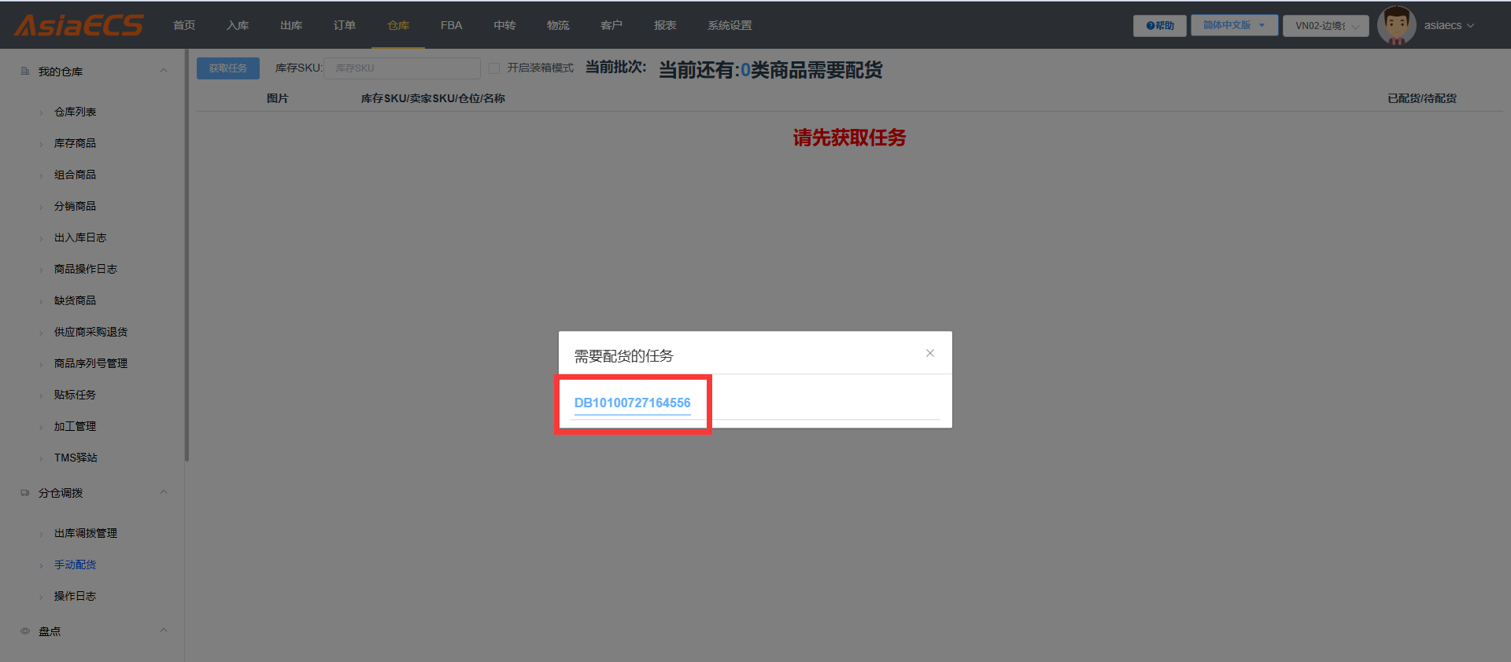This screenshot has width=1511, height=662.
Task: Open the 物流 top menu
Action: coord(558,25)
